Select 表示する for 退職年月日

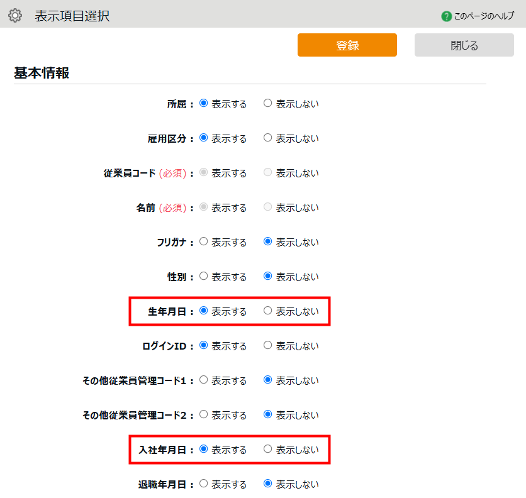(204, 484)
